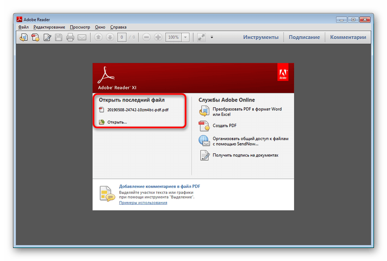Open the Файл menu
387x261 pixels.
coord(23,27)
